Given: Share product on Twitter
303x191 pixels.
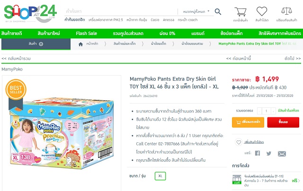Looking at the screenshot, I should tap(269, 153).
